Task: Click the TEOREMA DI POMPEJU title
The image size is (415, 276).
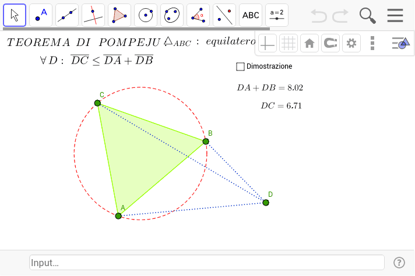Action: point(83,43)
